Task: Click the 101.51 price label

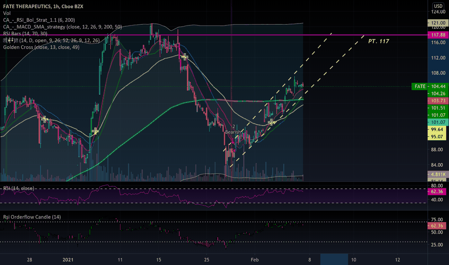Action: (x=438, y=108)
